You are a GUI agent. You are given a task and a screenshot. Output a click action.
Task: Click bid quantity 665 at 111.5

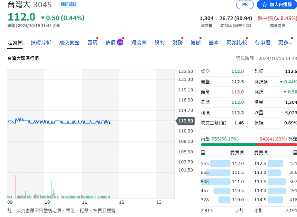coord(205,173)
